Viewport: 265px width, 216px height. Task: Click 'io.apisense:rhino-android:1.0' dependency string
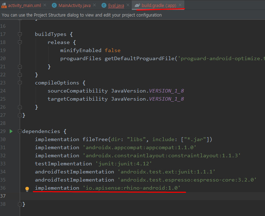(x=132, y=188)
